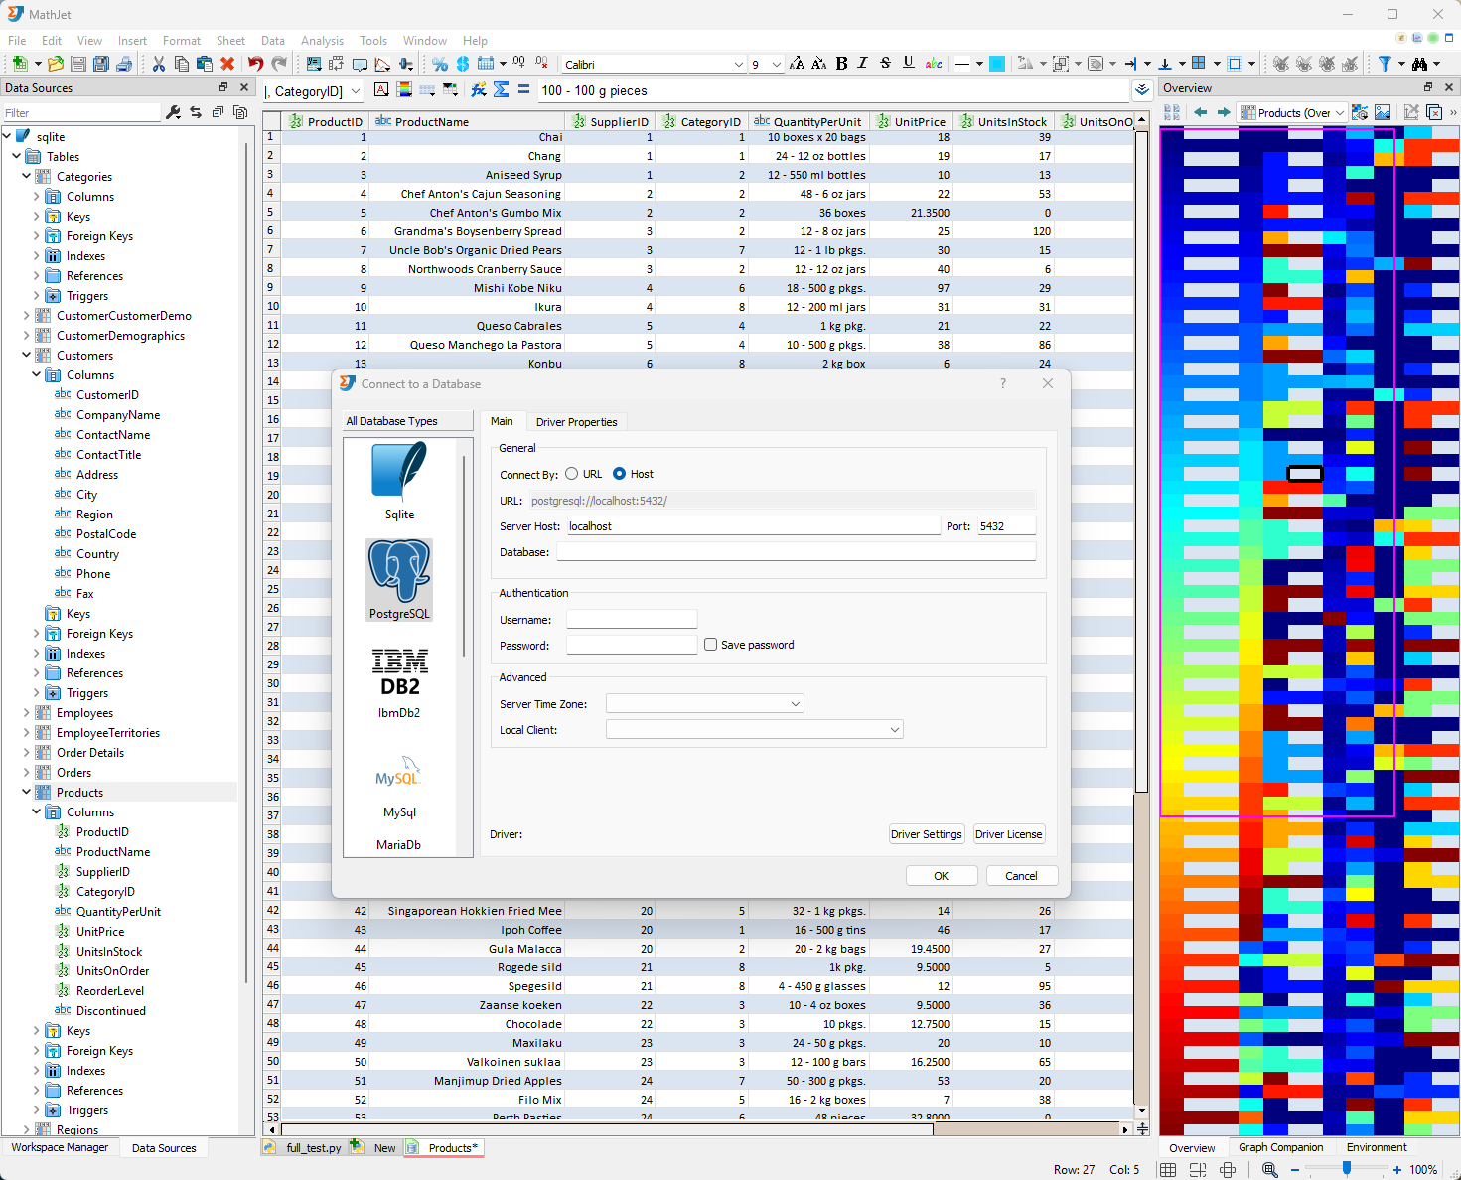Click the blue funnel filter icon
The width and height of the screenshot is (1461, 1180).
(1385, 64)
